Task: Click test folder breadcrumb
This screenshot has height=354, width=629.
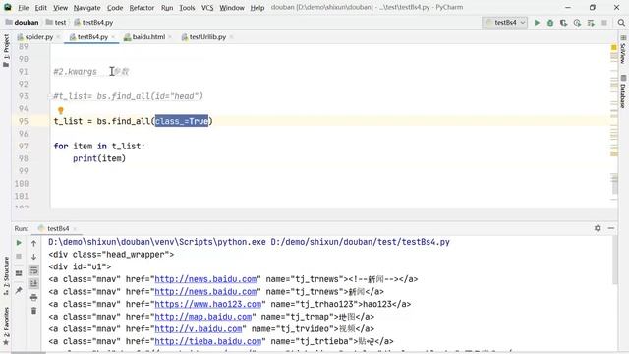Action: point(56,23)
